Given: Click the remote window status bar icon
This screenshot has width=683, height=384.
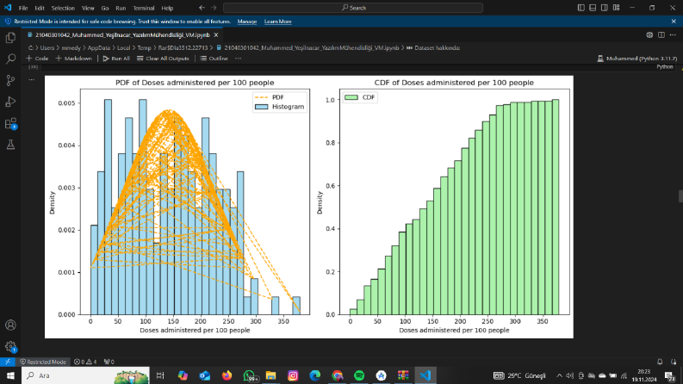Looking at the screenshot, I should click(x=8, y=362).
